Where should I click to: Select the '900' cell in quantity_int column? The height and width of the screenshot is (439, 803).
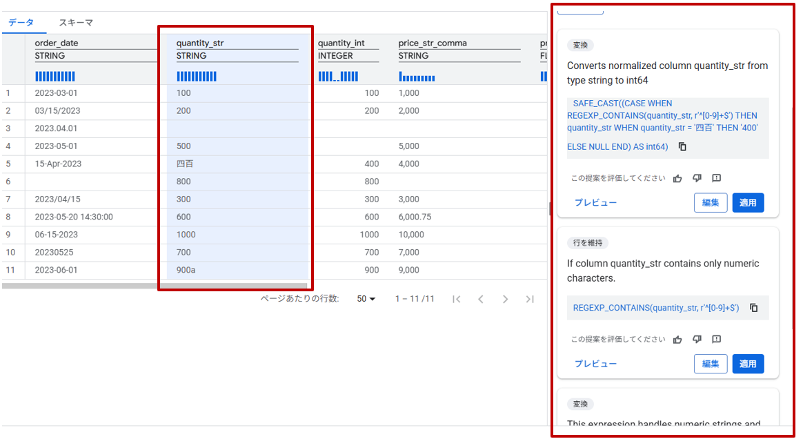[x=372, y=270]
